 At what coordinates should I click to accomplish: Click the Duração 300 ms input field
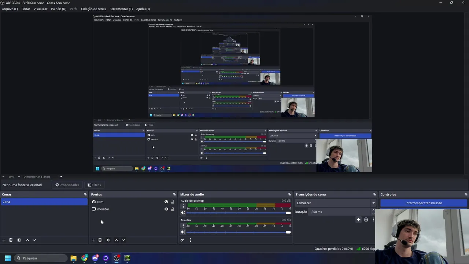pyautogui.click(x=340, y=212)
